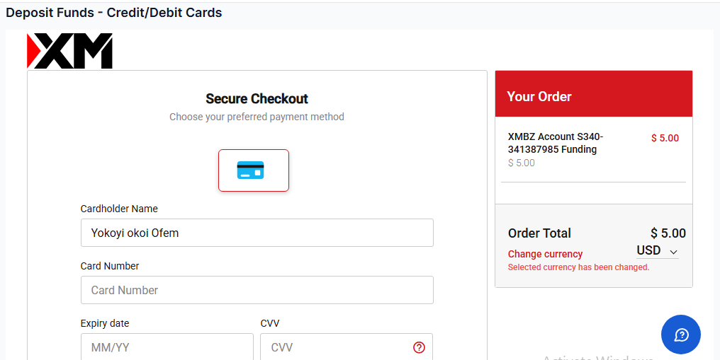Click 'Choose your preferred payment method' subtitle
720x360 pixels.
(x=257, y=117)
